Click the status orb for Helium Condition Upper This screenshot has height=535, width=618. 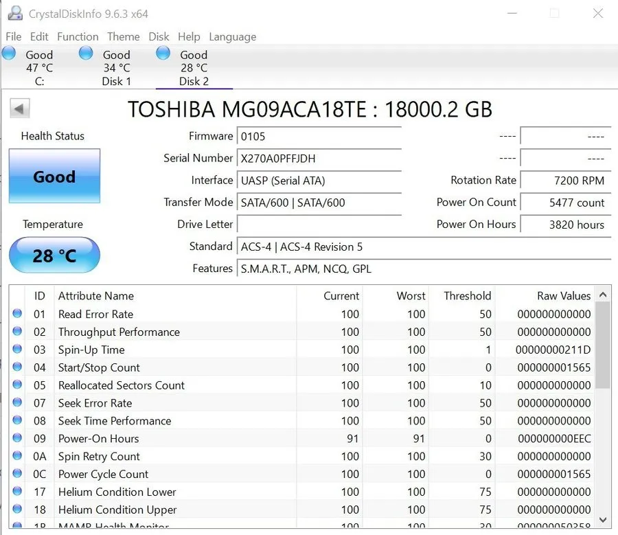coord(17,509)
